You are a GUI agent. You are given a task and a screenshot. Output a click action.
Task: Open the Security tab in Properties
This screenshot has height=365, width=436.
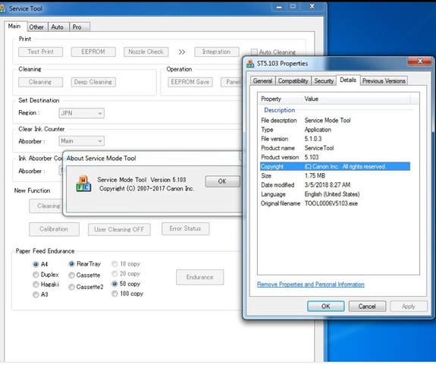pos(324,81)
